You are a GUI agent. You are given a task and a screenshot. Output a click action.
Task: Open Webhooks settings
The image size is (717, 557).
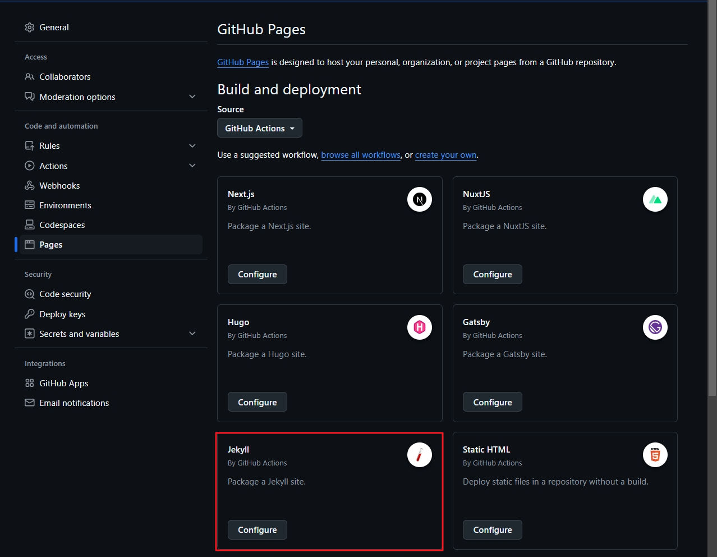[x=111, y=186]
